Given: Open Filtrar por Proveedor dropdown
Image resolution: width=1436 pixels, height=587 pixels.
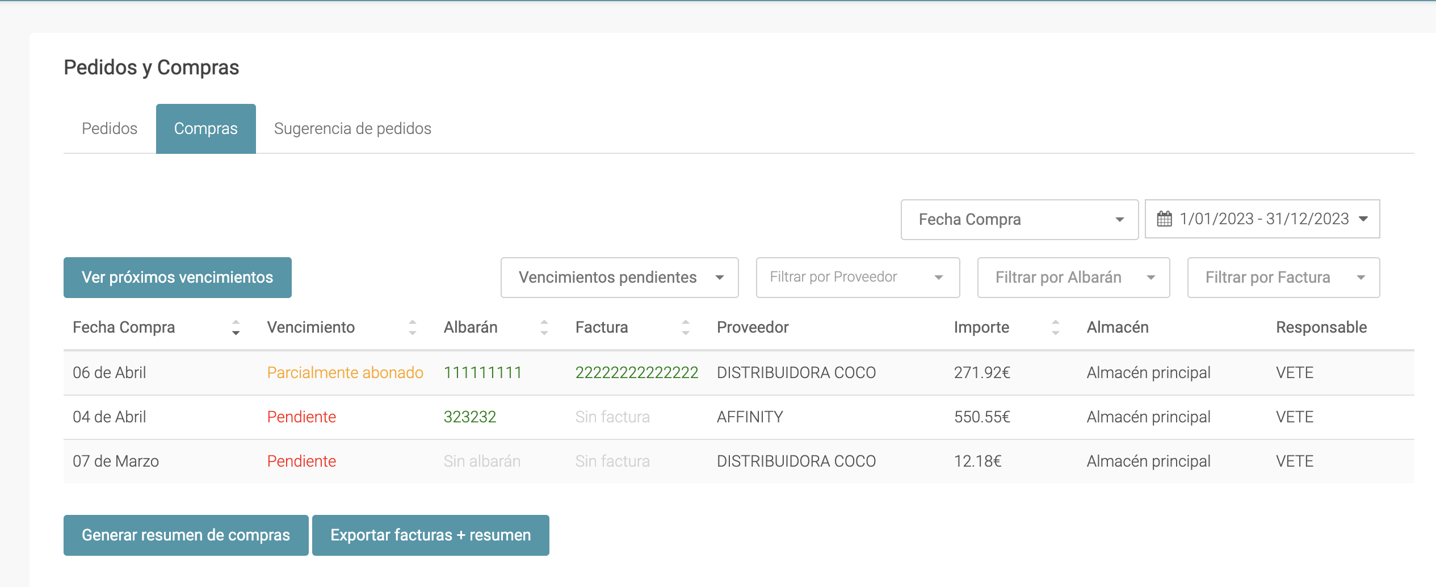Looking at the screenshot, I should click(857, 278).
